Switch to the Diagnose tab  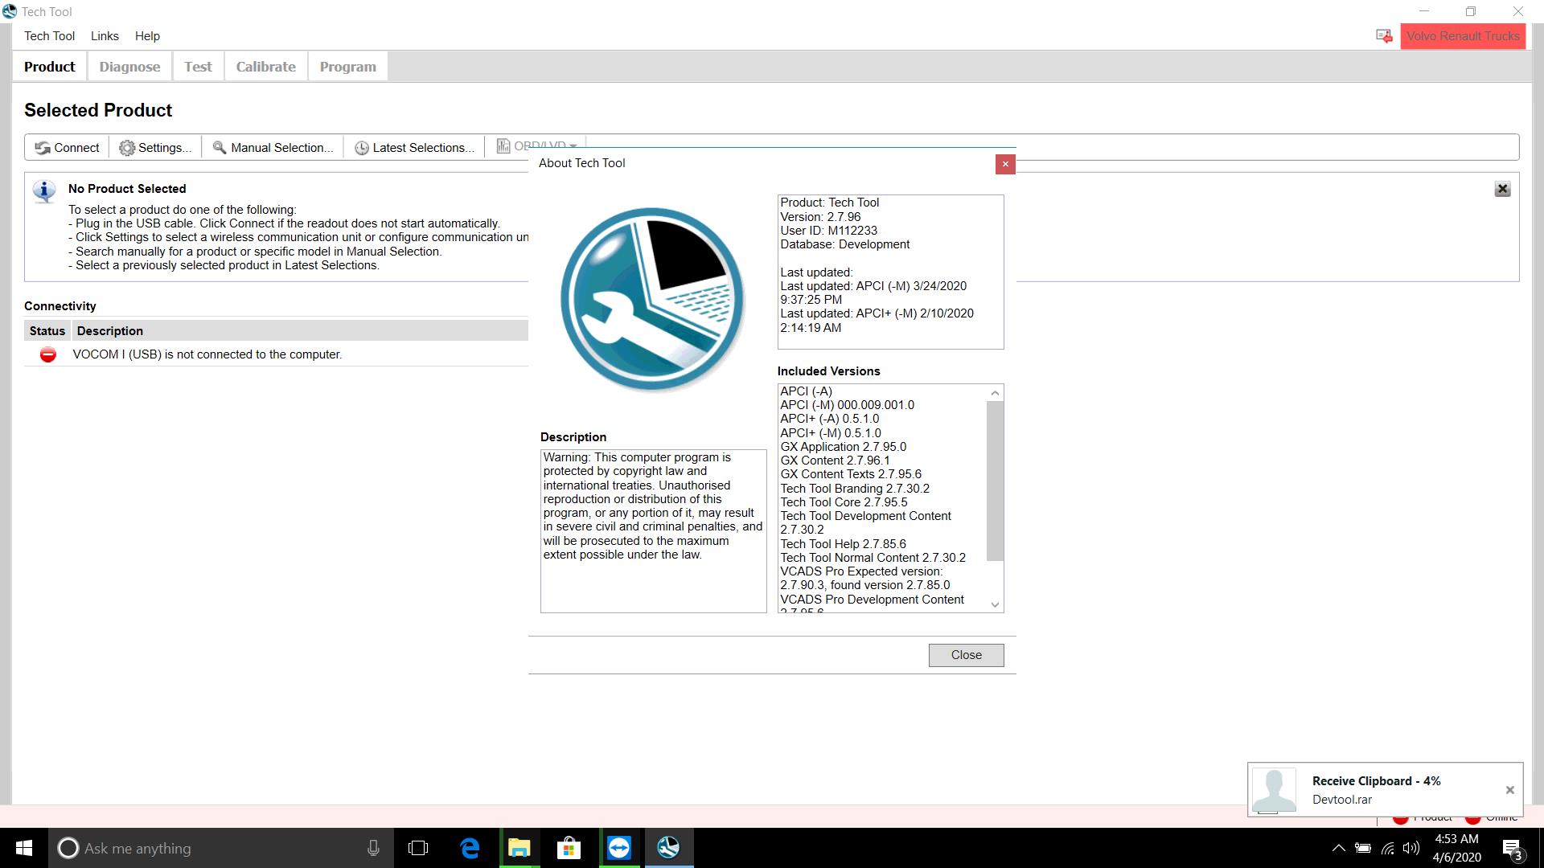(x=129, y=67)
